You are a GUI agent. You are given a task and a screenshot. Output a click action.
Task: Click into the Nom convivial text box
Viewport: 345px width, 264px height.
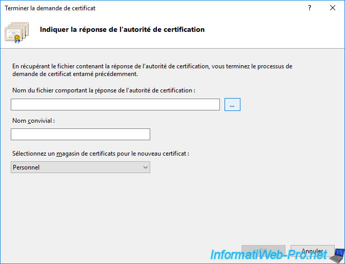point(80,134)
